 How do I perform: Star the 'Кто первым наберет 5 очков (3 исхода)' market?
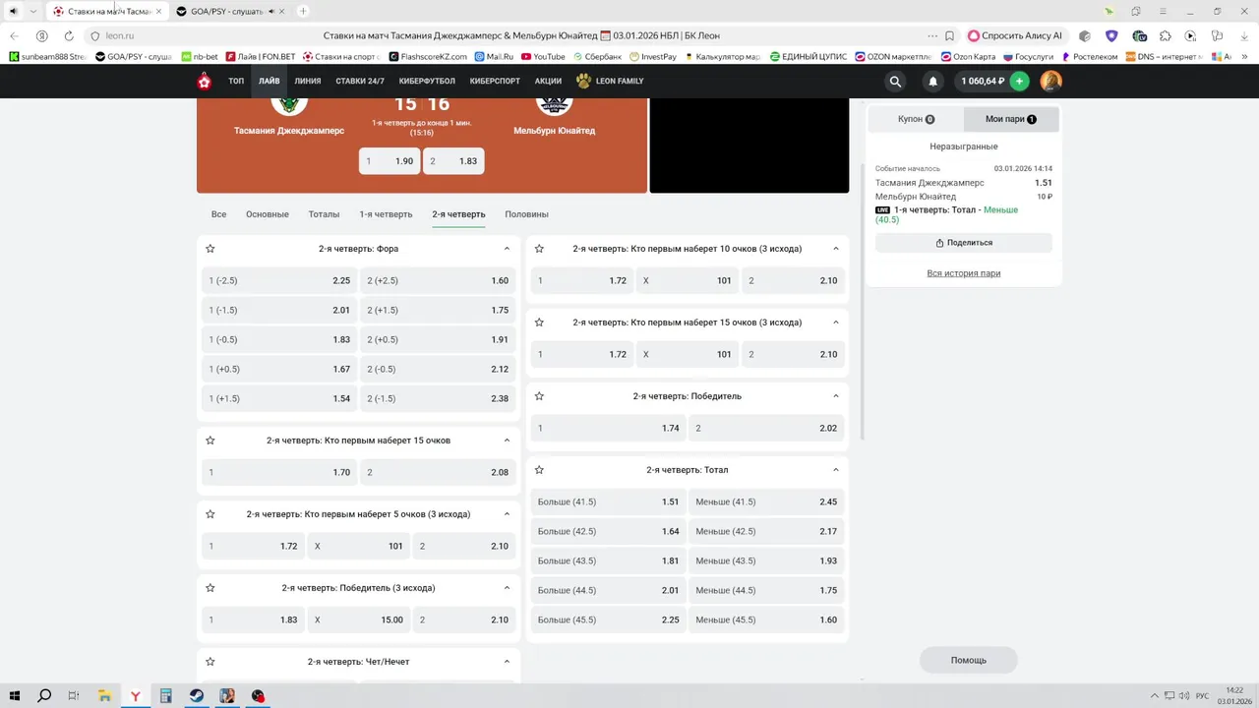[x=210, y=514]
